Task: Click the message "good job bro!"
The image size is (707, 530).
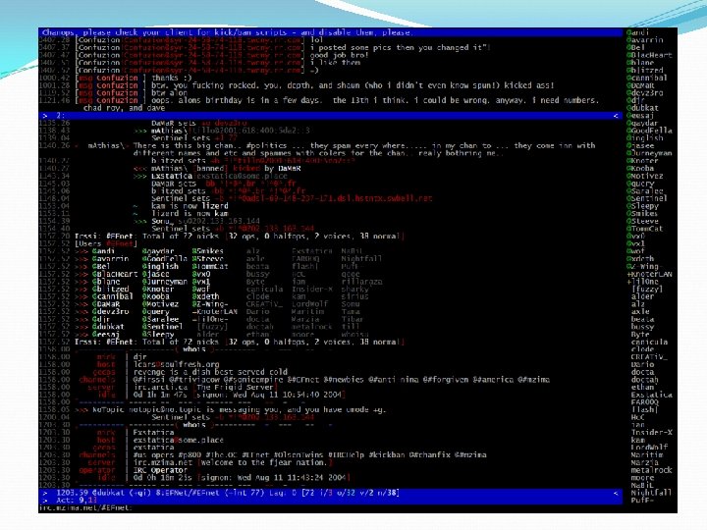Action: (339, 55)
